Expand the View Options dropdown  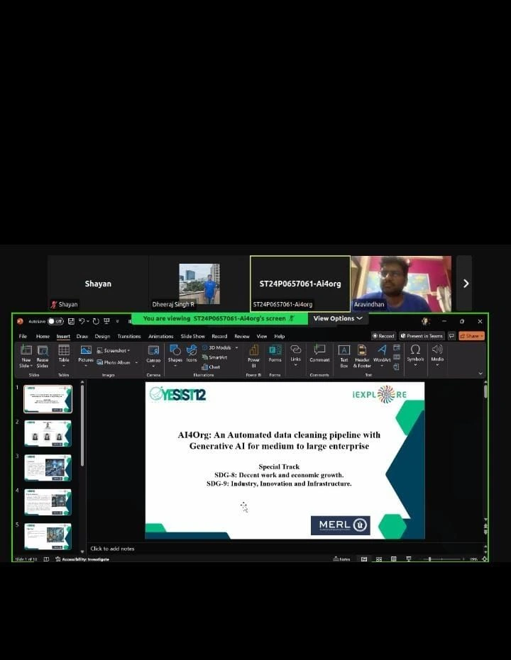[338, 319]
